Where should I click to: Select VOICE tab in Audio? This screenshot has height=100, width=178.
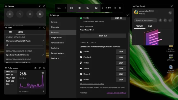[20, 32]
